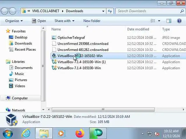This screenshot has height=139, width=186.
Task: Open the view options dropdown arrow
Action: tap(159, 21)
